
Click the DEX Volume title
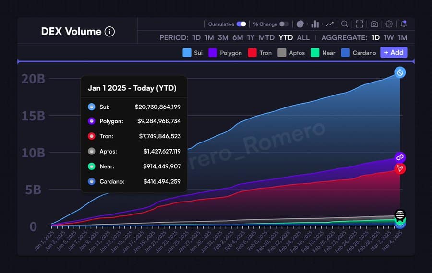point(71,31)
